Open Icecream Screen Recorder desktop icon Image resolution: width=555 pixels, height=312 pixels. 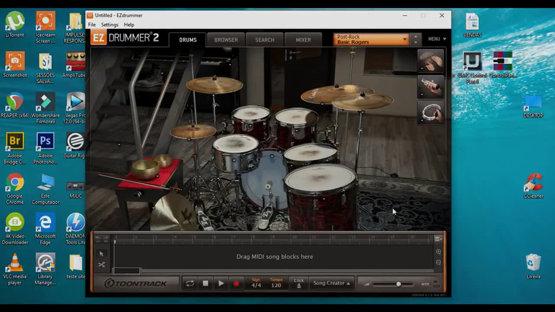(46, 28)
